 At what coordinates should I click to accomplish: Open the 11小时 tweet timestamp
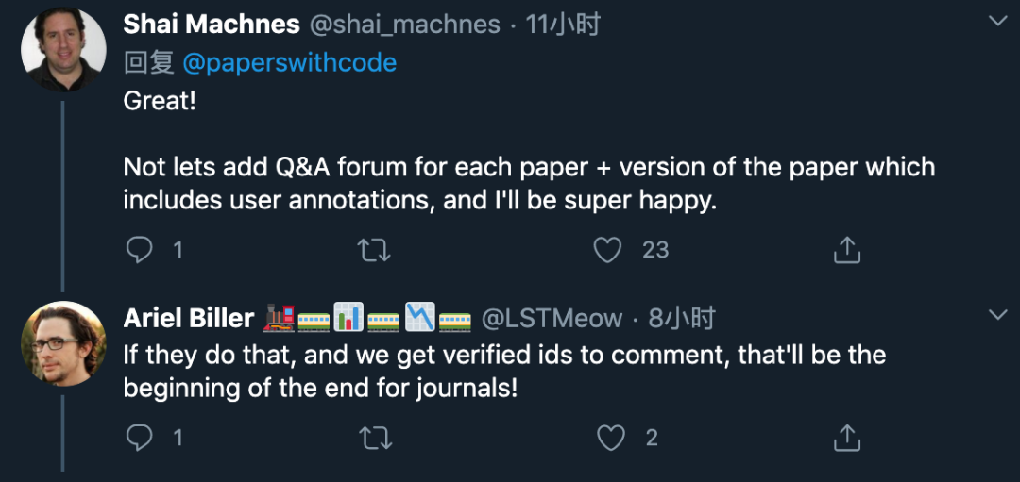pos(563,24)
